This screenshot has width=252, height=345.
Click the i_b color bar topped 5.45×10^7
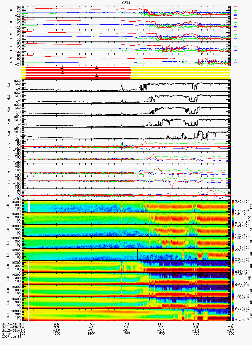click(x=233, y=206)
